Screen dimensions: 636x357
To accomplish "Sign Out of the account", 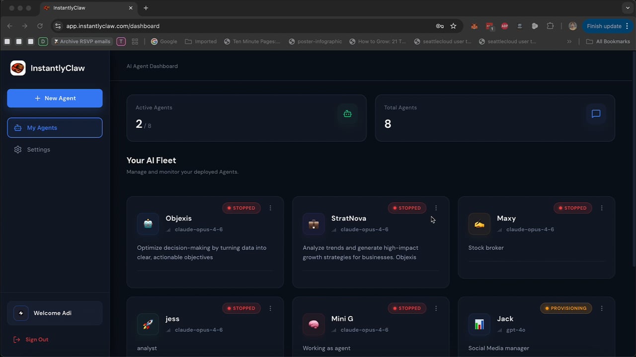I will pyautogui.click(x=31, y=340).
